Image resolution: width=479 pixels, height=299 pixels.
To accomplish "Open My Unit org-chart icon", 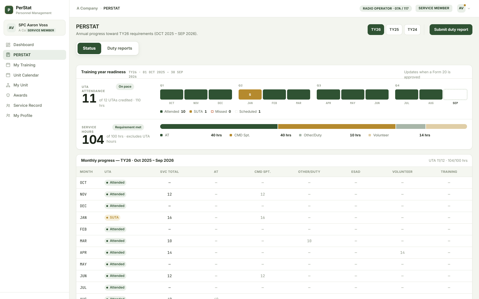I will (x=8, y=85).
